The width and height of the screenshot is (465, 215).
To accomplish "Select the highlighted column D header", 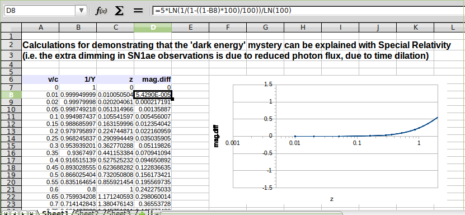I will 153,27.
